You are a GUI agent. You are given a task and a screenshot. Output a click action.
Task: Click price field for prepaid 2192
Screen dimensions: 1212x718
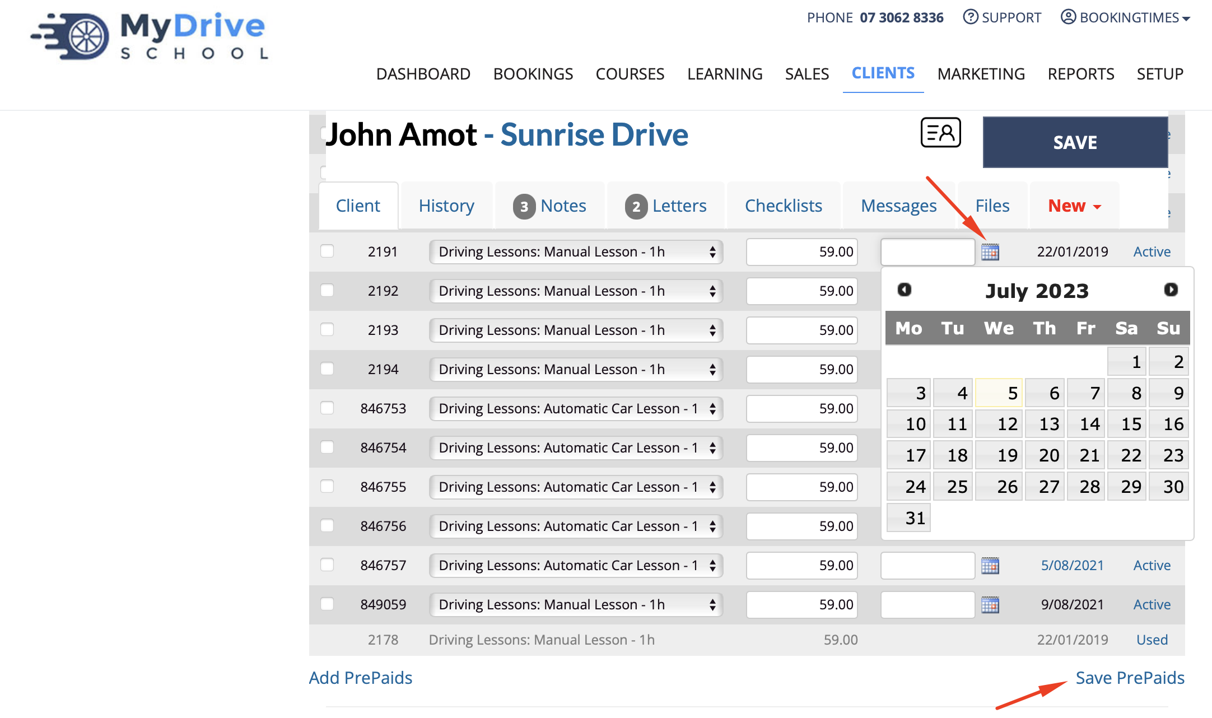pos(802,291)
